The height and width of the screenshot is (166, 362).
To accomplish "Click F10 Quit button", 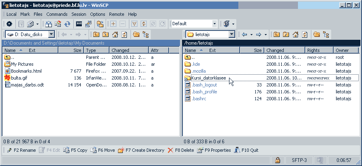I will [x=246, y=150].
